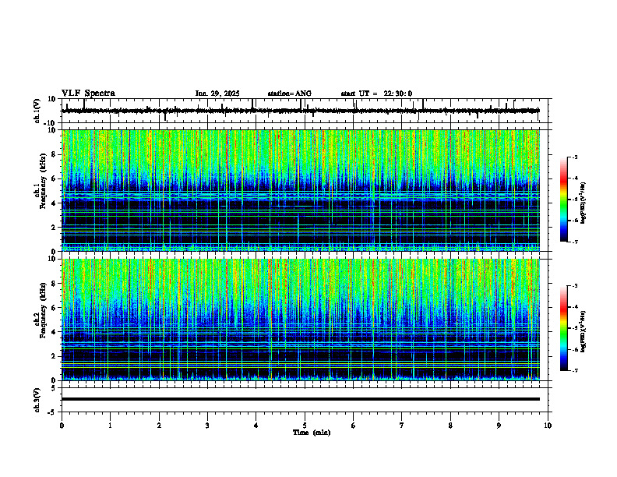Click the ch.2 color bar's log(PSD) label

[584, 331]
